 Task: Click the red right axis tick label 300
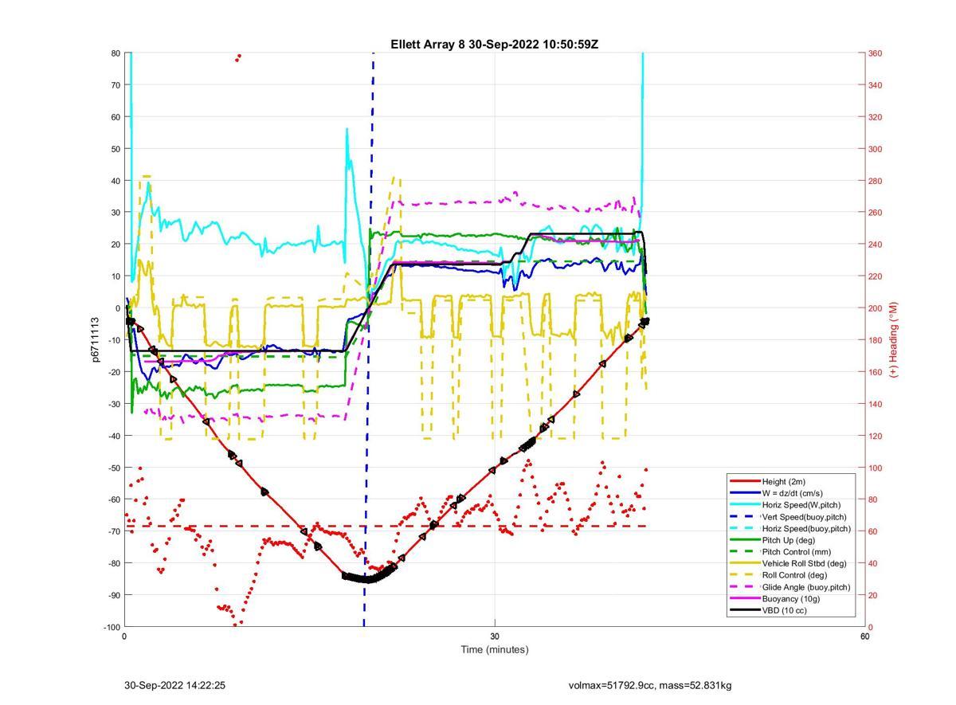[875, 149]
